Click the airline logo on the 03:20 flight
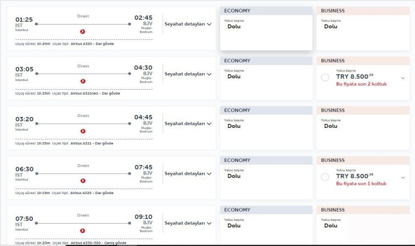Viewport: 415px width, 246px height. 83,131
